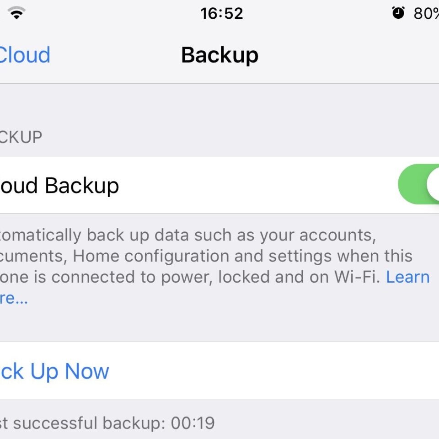Select the iCloud Backup row label
This screenshot has width=439, height=439.
click(59, 185)
